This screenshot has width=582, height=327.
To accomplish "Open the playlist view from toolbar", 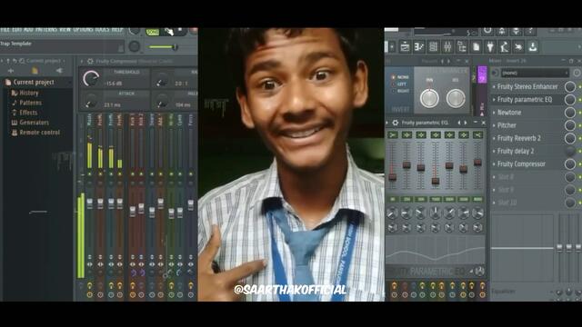I will tap(405, 46).
